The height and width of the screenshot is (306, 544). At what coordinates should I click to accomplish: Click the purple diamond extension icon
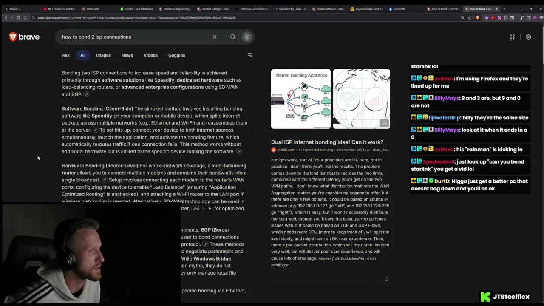click(487, 17)
